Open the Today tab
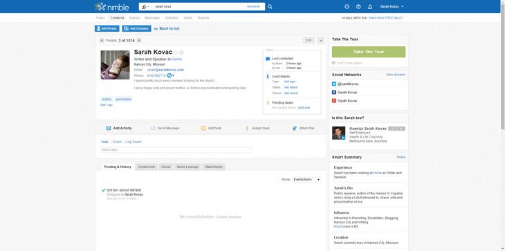The image size is (505, 251). tap(100, 18)
